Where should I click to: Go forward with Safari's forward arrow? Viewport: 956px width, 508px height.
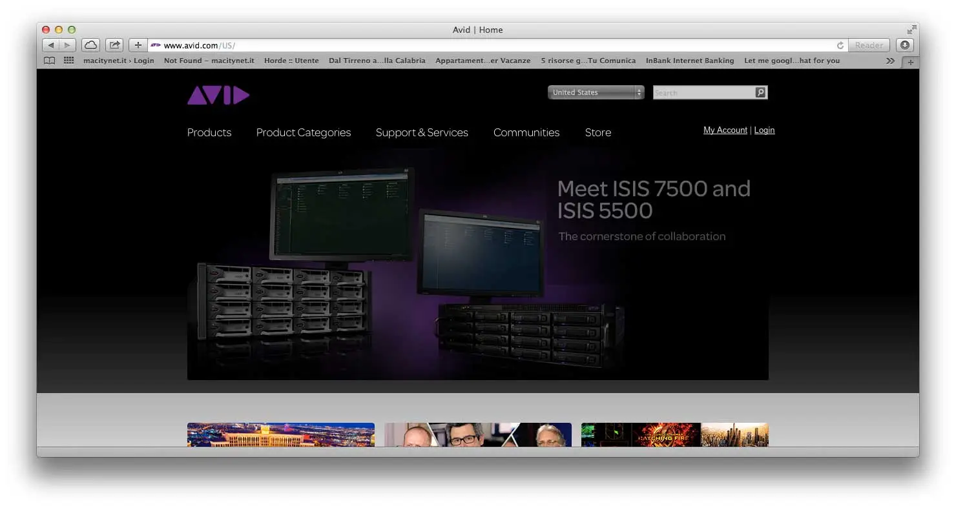(68, 45)
